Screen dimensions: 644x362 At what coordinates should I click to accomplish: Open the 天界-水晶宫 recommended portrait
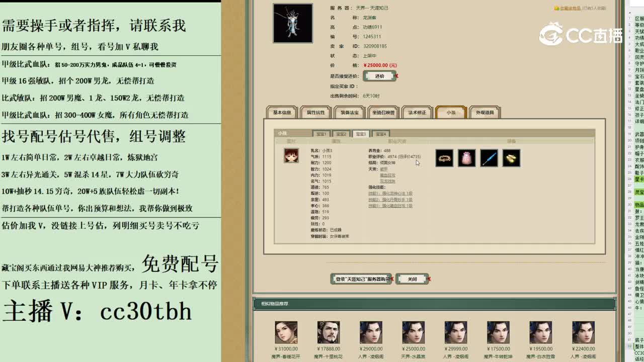coord(413,332)
